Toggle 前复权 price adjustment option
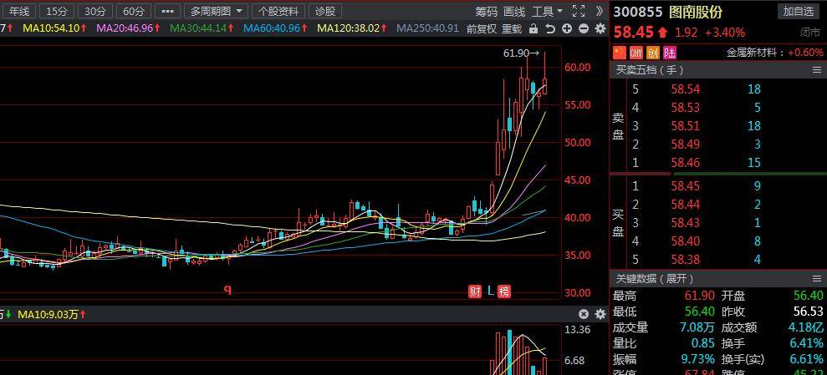This screenshot has height=375, width=827. click(x=482, y=29)
